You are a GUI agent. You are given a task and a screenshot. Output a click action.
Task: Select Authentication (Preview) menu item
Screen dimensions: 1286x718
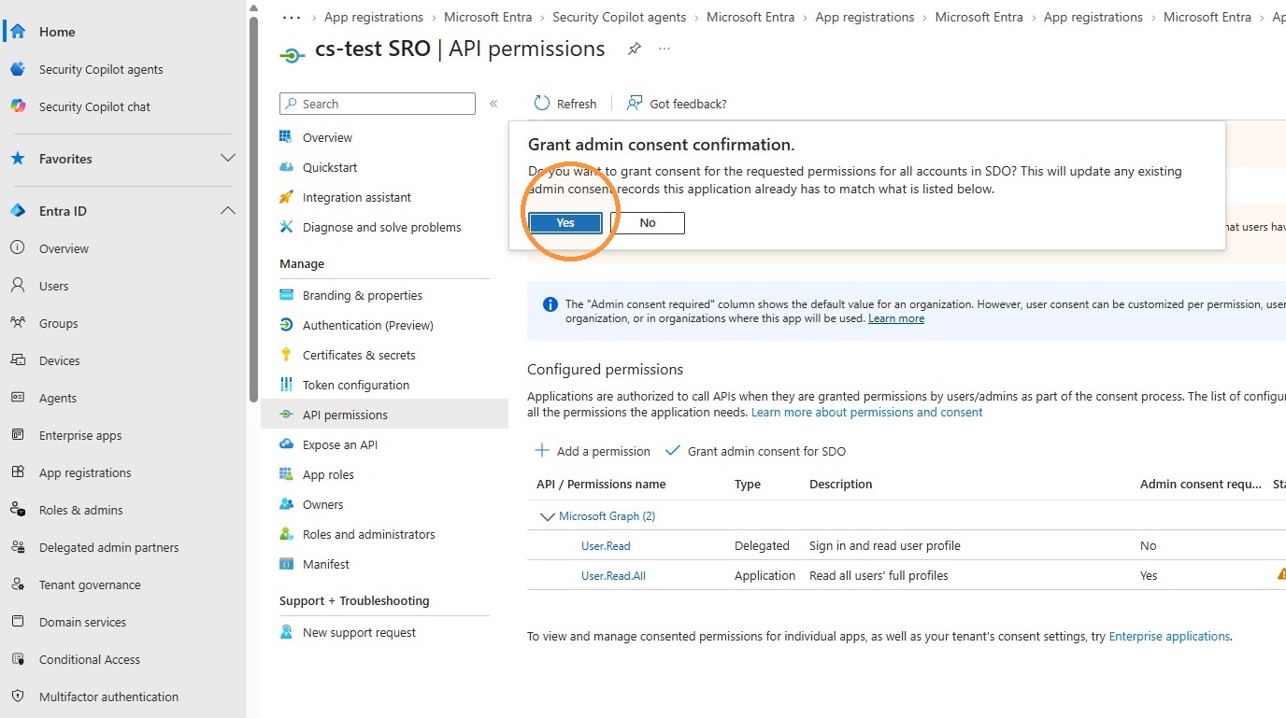point(368,325)
